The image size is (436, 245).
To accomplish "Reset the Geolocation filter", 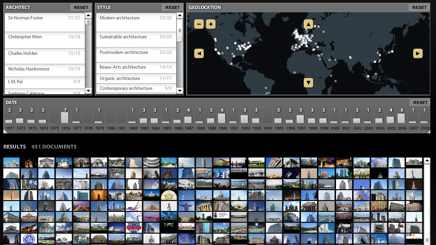I will 419,8.
